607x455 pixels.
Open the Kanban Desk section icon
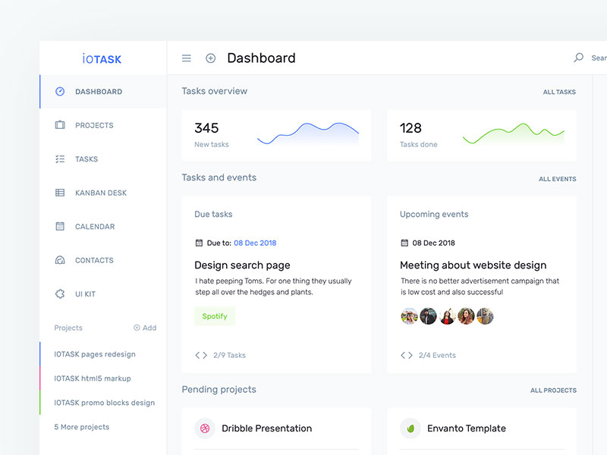coord(60,193)
